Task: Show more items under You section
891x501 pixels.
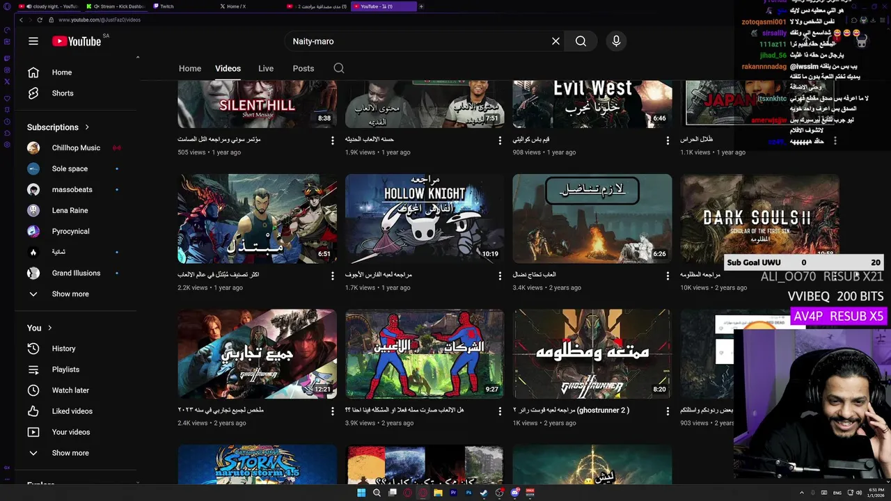Action: [77, 453]
